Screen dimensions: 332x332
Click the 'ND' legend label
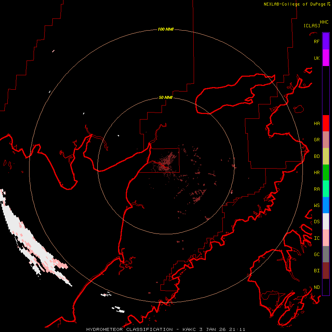coord(317,287)
